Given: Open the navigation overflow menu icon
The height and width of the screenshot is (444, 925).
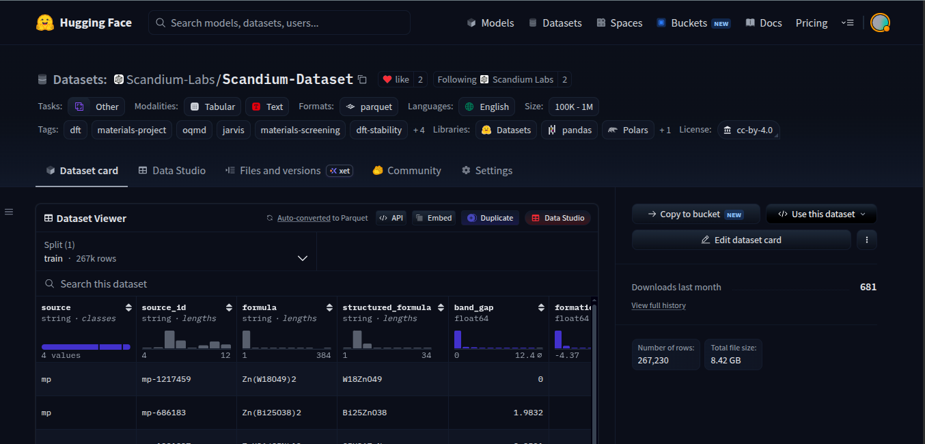Looking at the screenshot, I should click(x=847, y=23).
